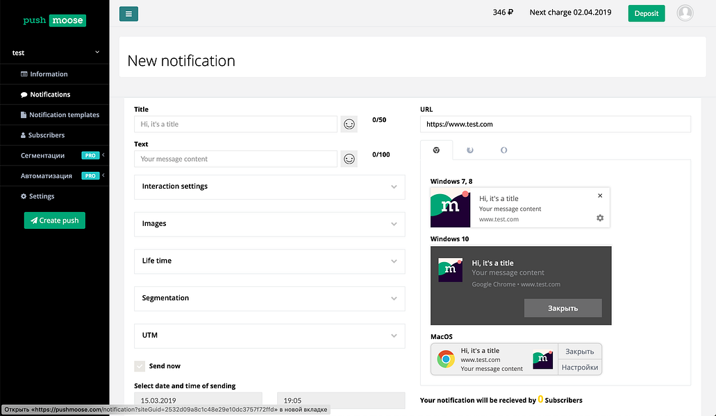716x416 pixels.
Task: Expand the Сегментации PRO menu
Action: (55, 155)
